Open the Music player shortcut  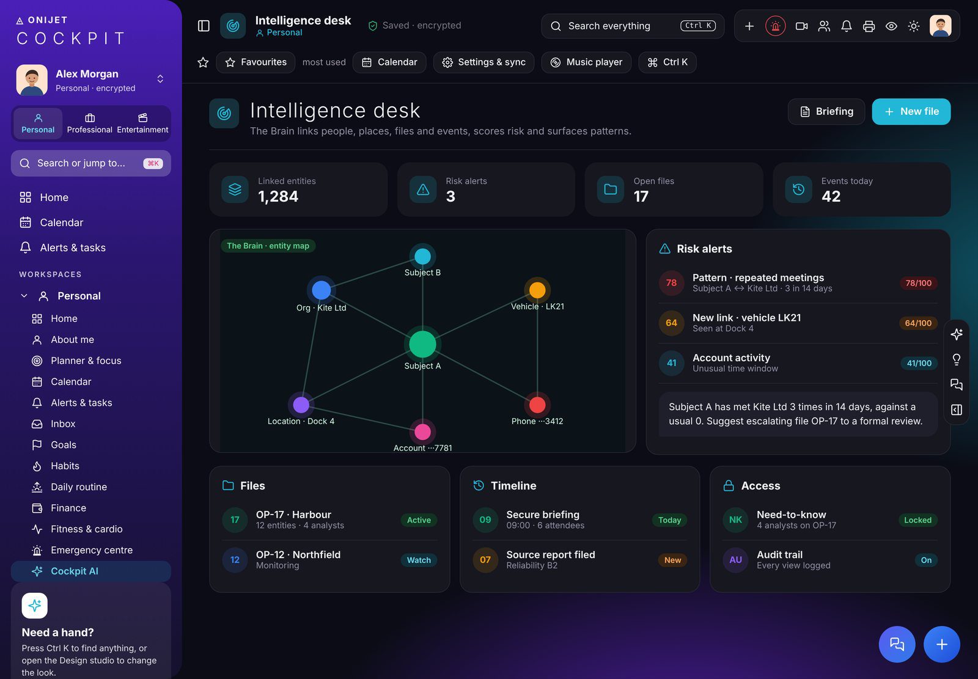pos(586,62)
